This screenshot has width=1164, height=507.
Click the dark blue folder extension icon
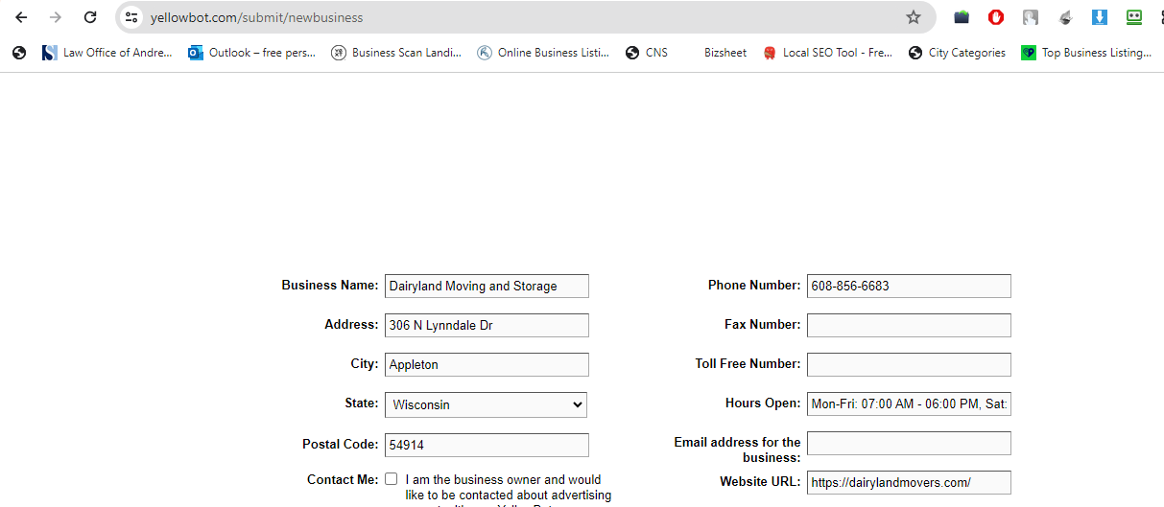(962, 17)
